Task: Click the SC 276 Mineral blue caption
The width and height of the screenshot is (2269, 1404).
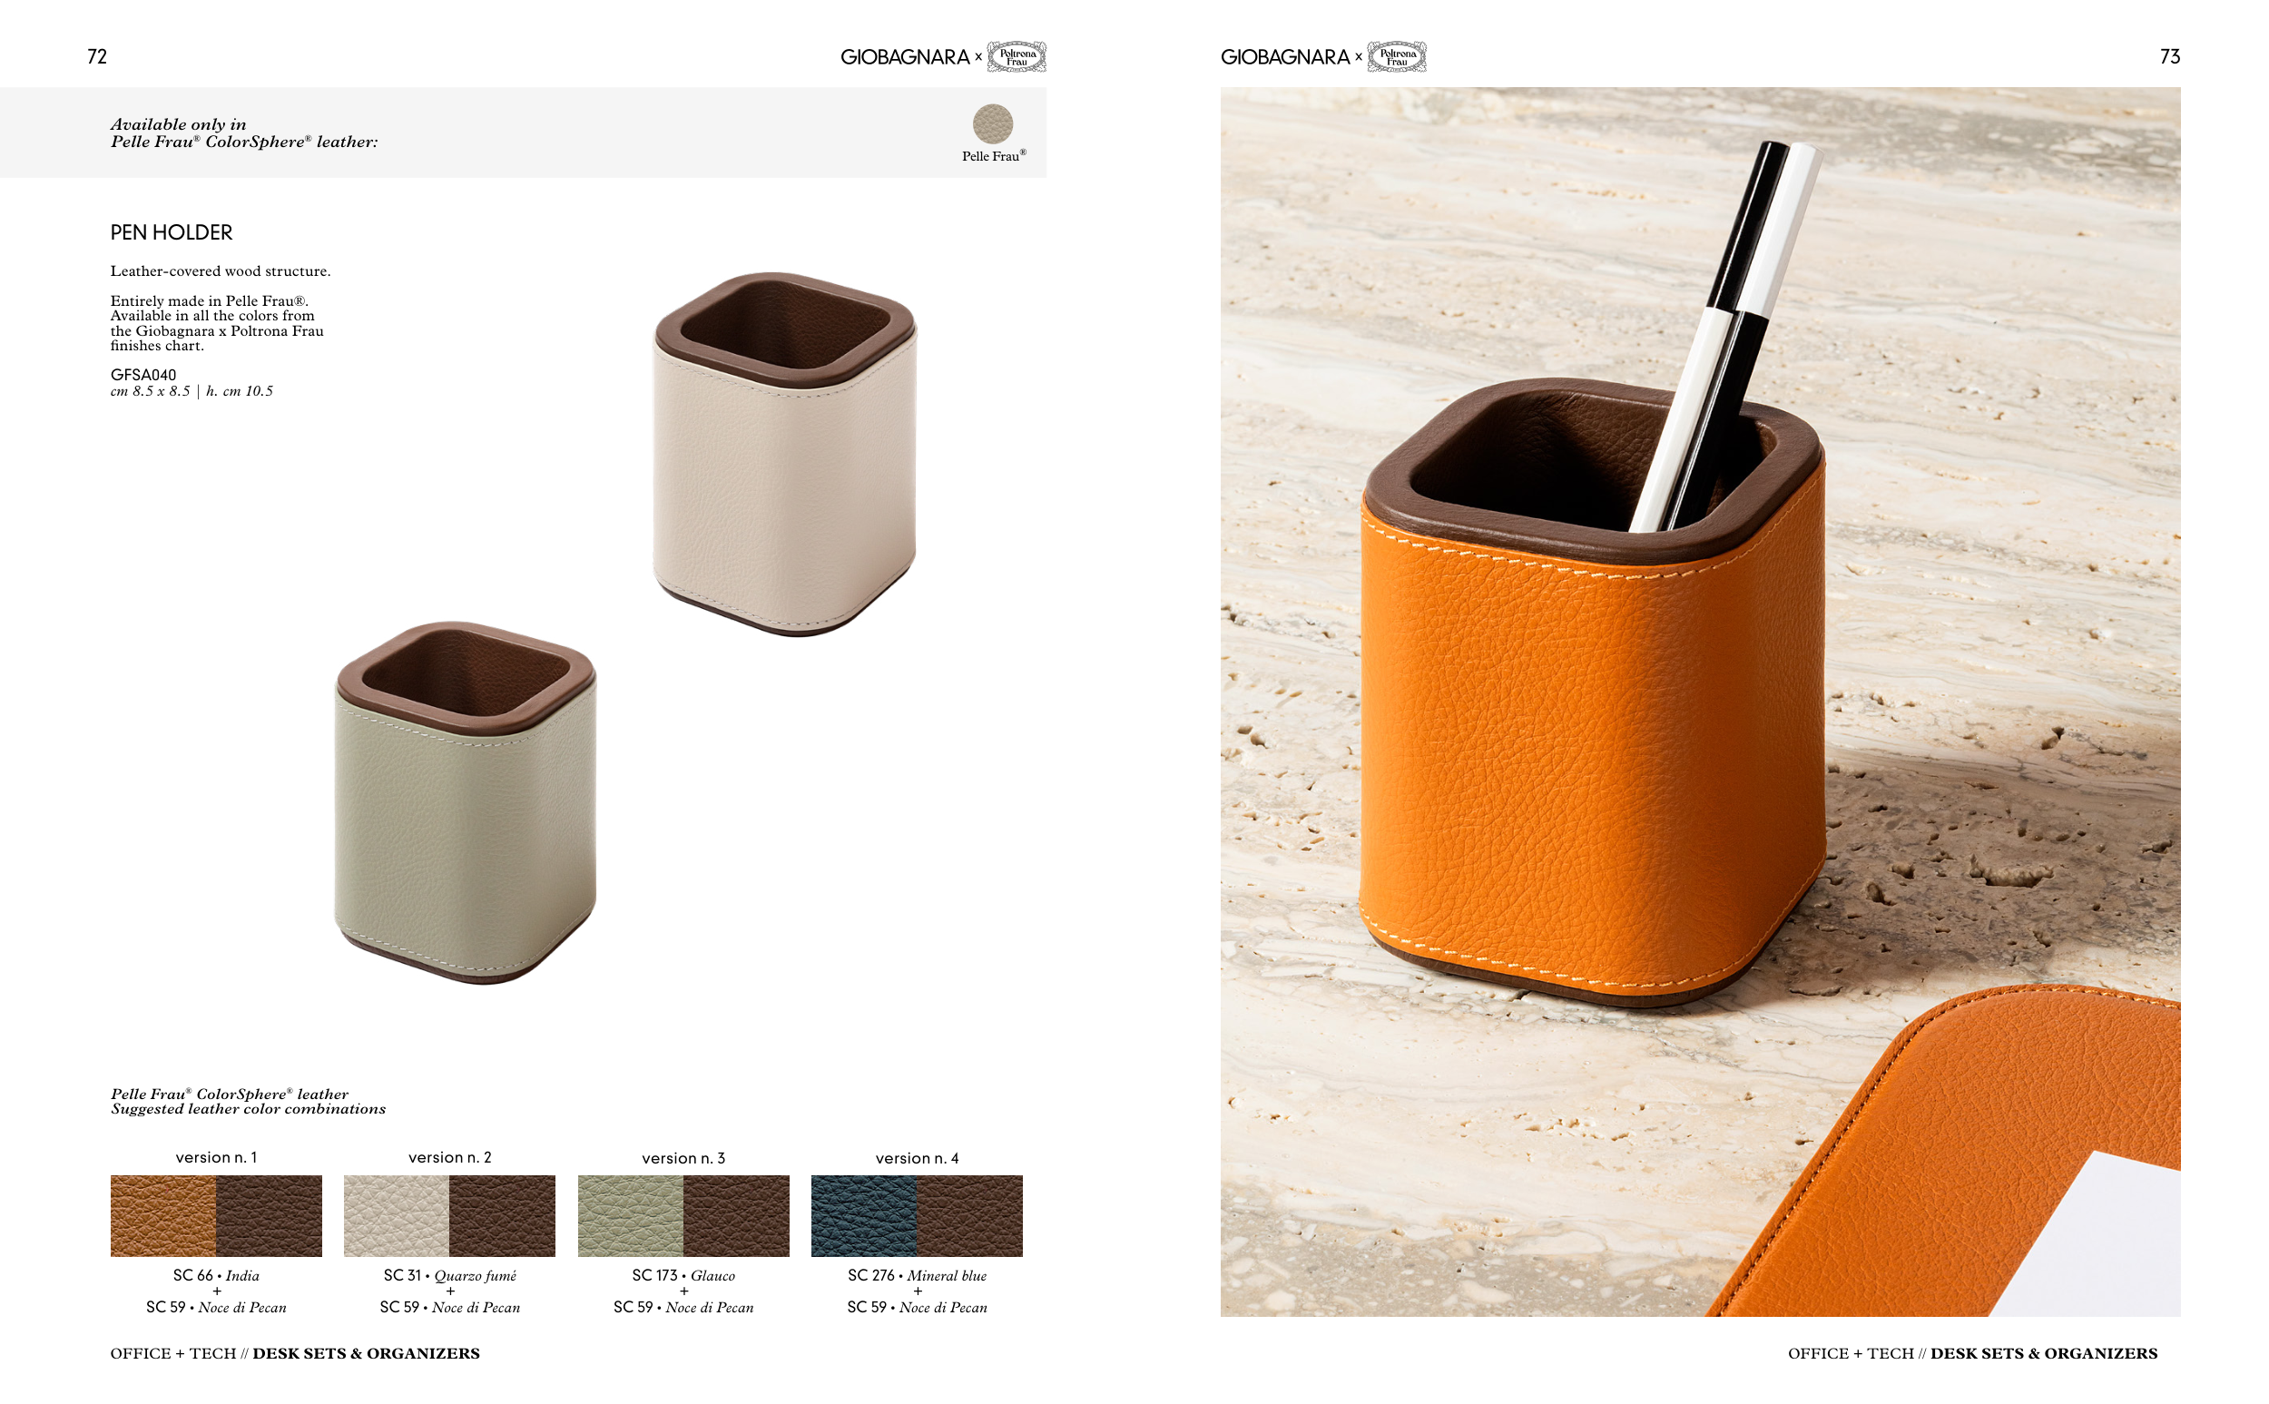Action: click(918, 1275)
